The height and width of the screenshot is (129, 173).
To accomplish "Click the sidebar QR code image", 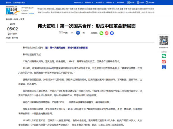I will (x=164, y=40).
